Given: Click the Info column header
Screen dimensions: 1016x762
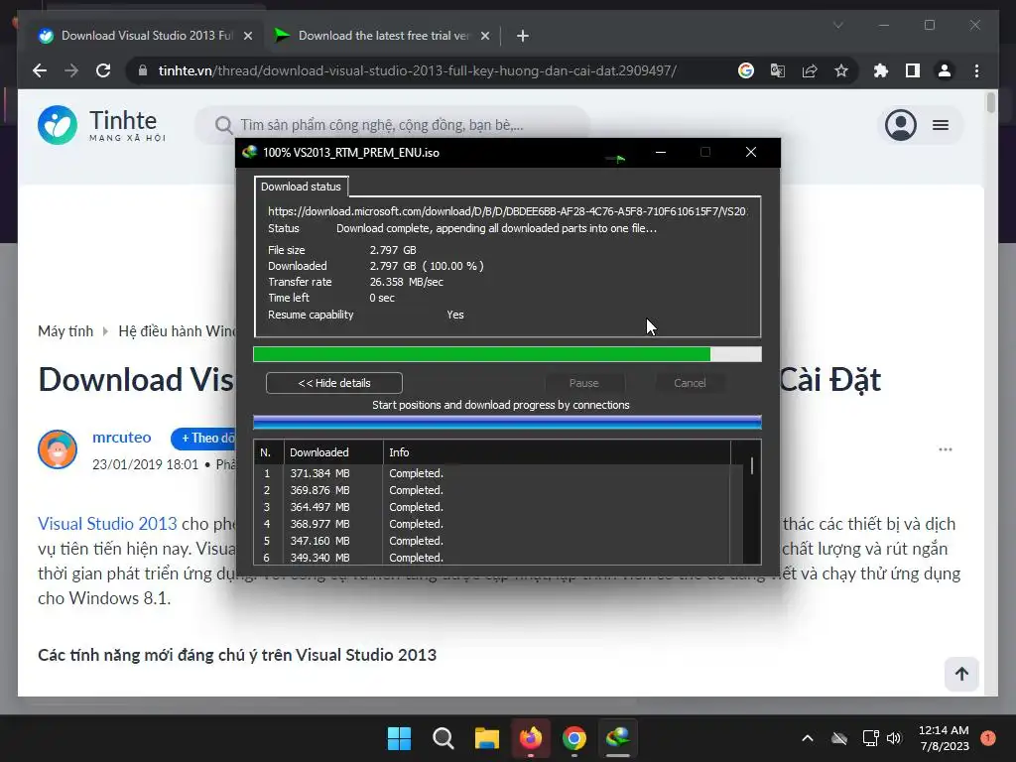Looking at the screenshot, I should tap(558, 452).
